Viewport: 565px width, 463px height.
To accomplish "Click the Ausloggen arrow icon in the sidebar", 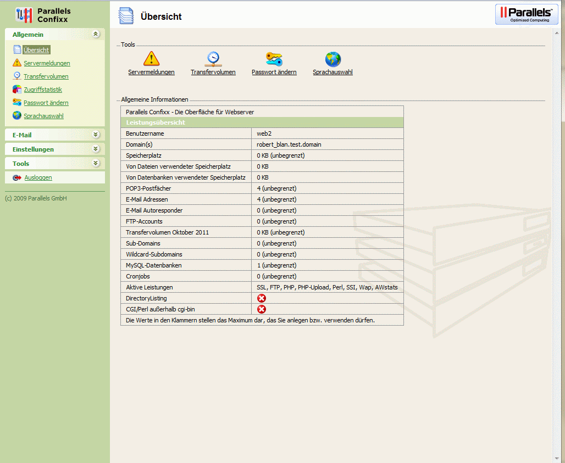I will (17, 177).
